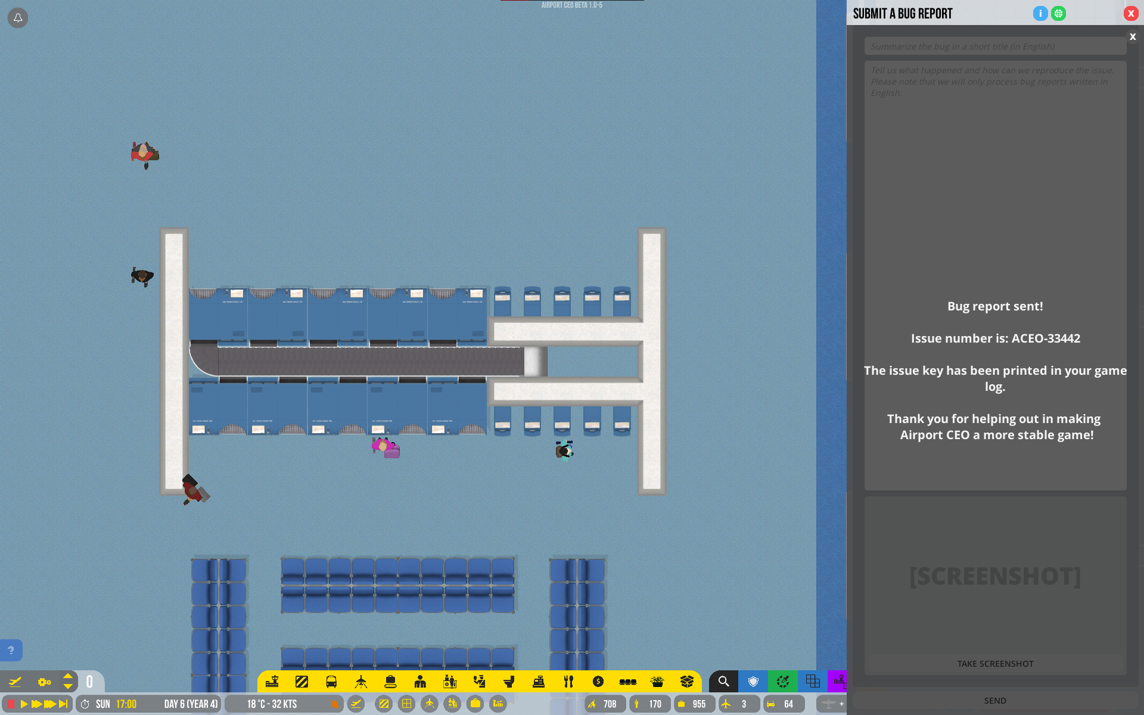Toggle the baggage overlay in status bar
The width and height of the screenshot is (1144, 715).
(x=475, y=704)
